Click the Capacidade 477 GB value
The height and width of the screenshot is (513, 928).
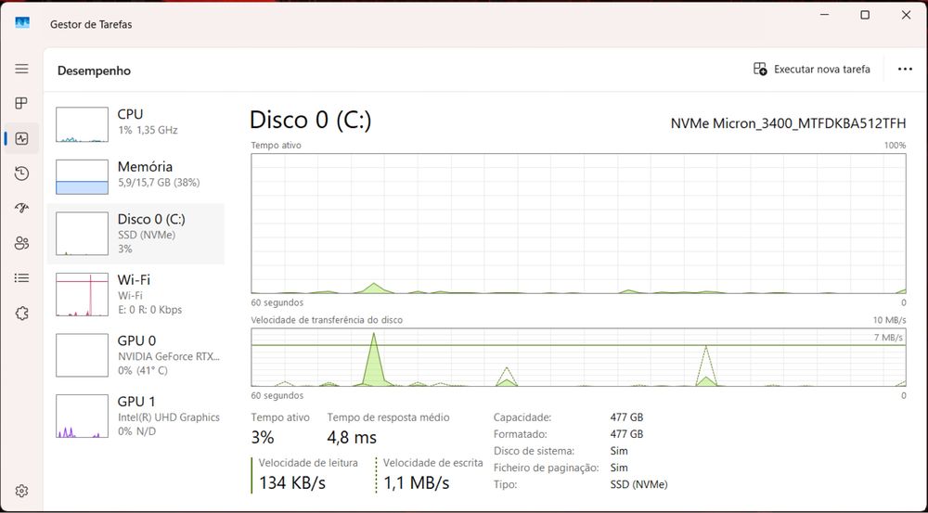626,417
